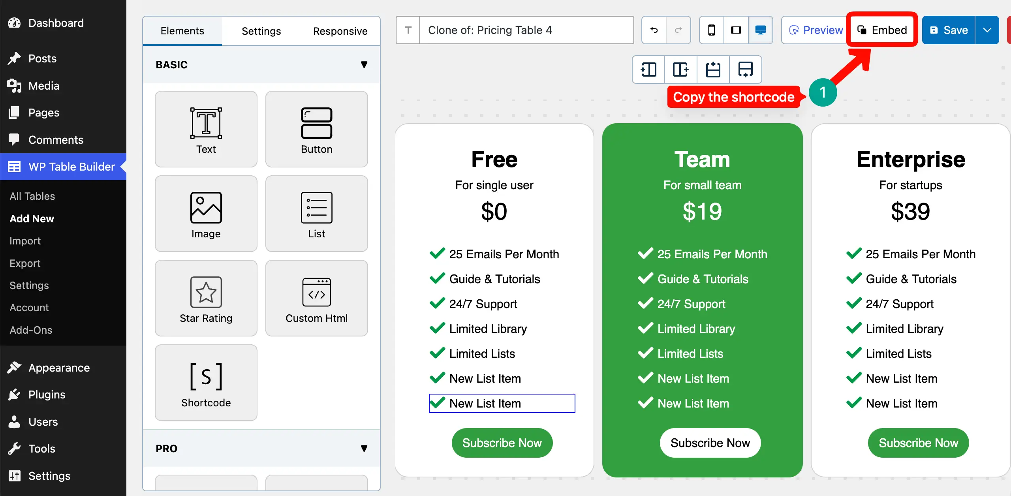Select the Star Rating element
The width and height of the screenshot is (1011, 496).
(206, 298)
